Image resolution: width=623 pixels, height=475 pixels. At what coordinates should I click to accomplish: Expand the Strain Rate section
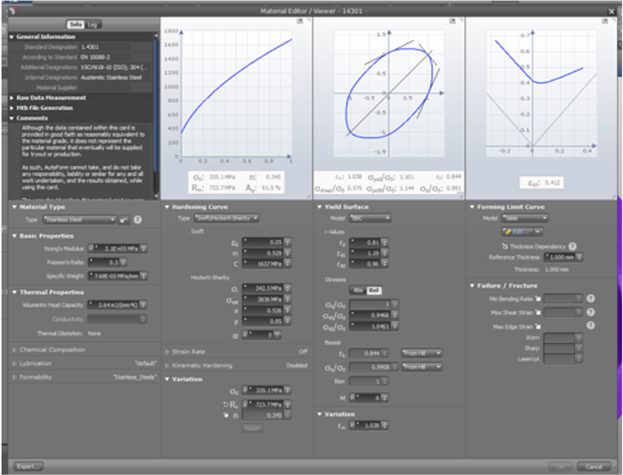[x=167, y=352]
